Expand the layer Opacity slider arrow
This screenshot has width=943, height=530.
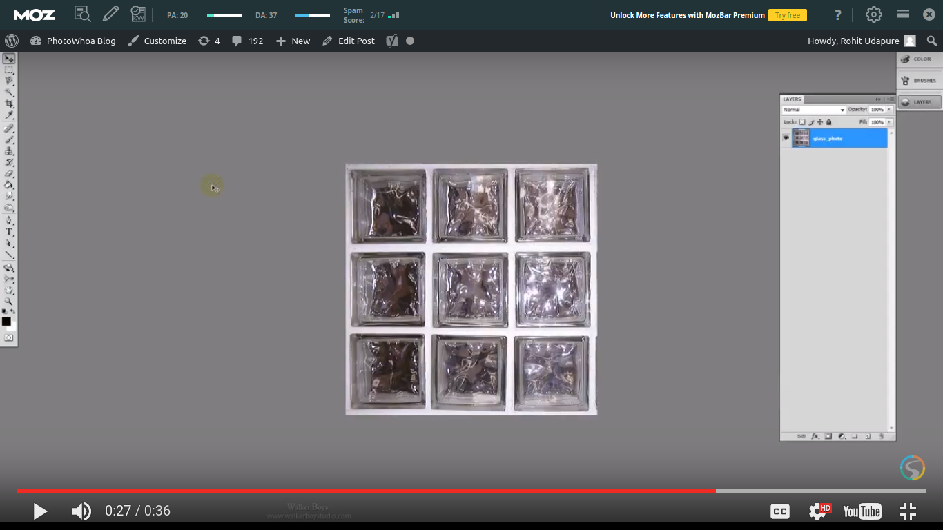point(889,110)
